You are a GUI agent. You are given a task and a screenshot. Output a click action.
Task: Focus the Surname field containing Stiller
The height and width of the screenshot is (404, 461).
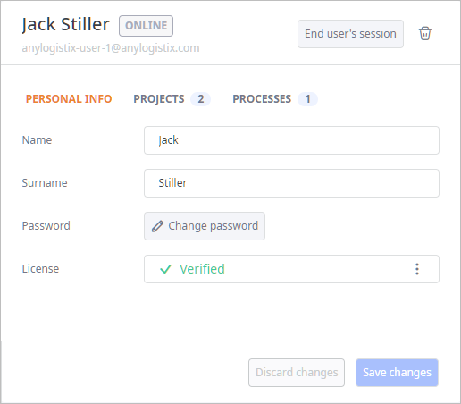[291, 183]
